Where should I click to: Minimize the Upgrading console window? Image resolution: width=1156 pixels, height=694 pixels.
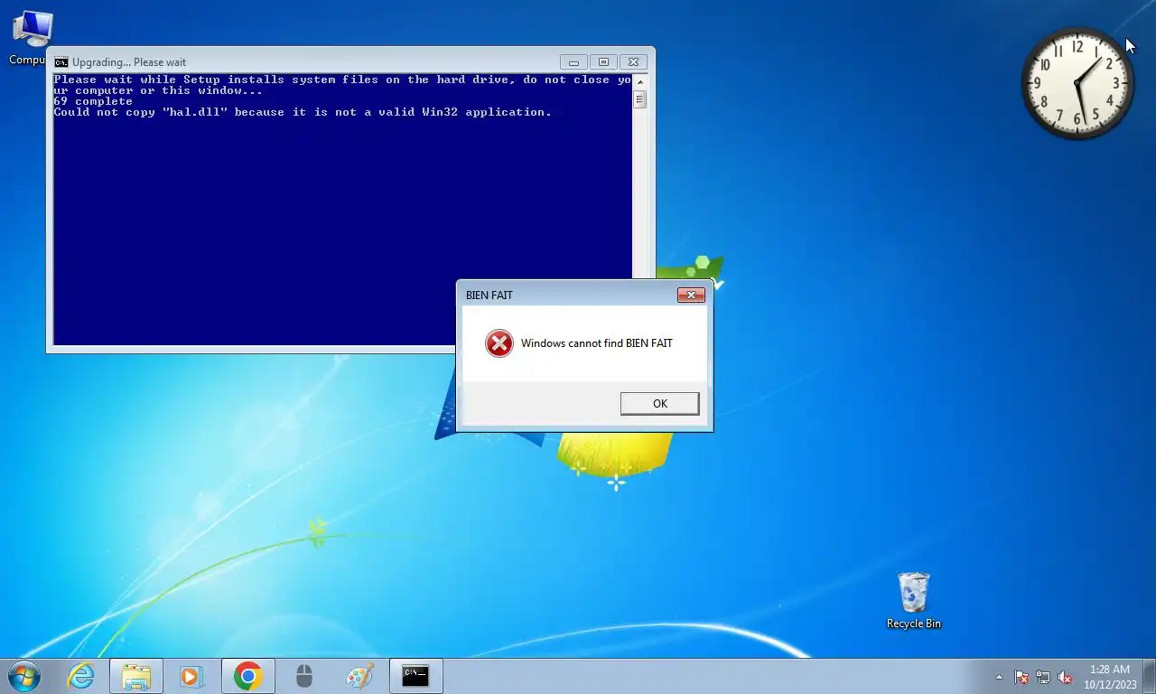click(x=573, y=62)
